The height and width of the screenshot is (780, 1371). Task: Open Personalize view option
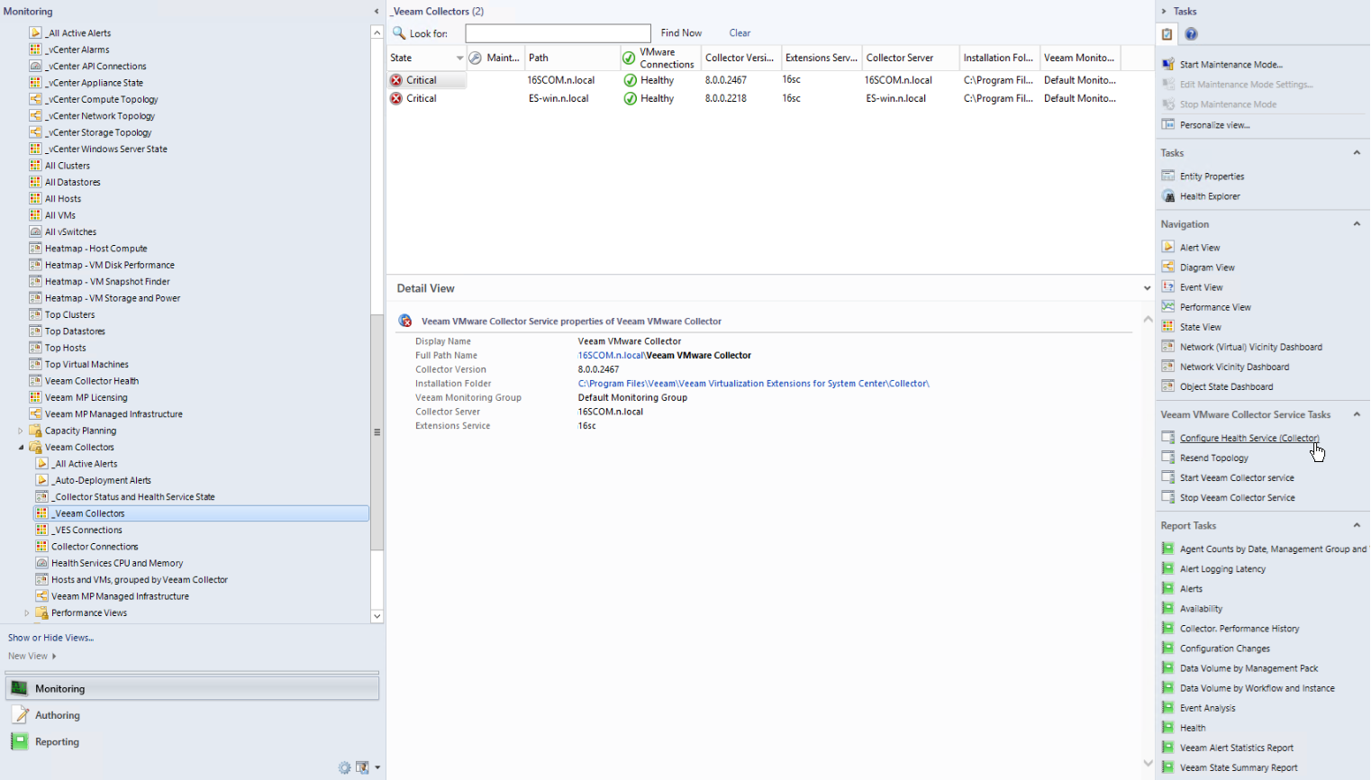[x=1214, y=125]
